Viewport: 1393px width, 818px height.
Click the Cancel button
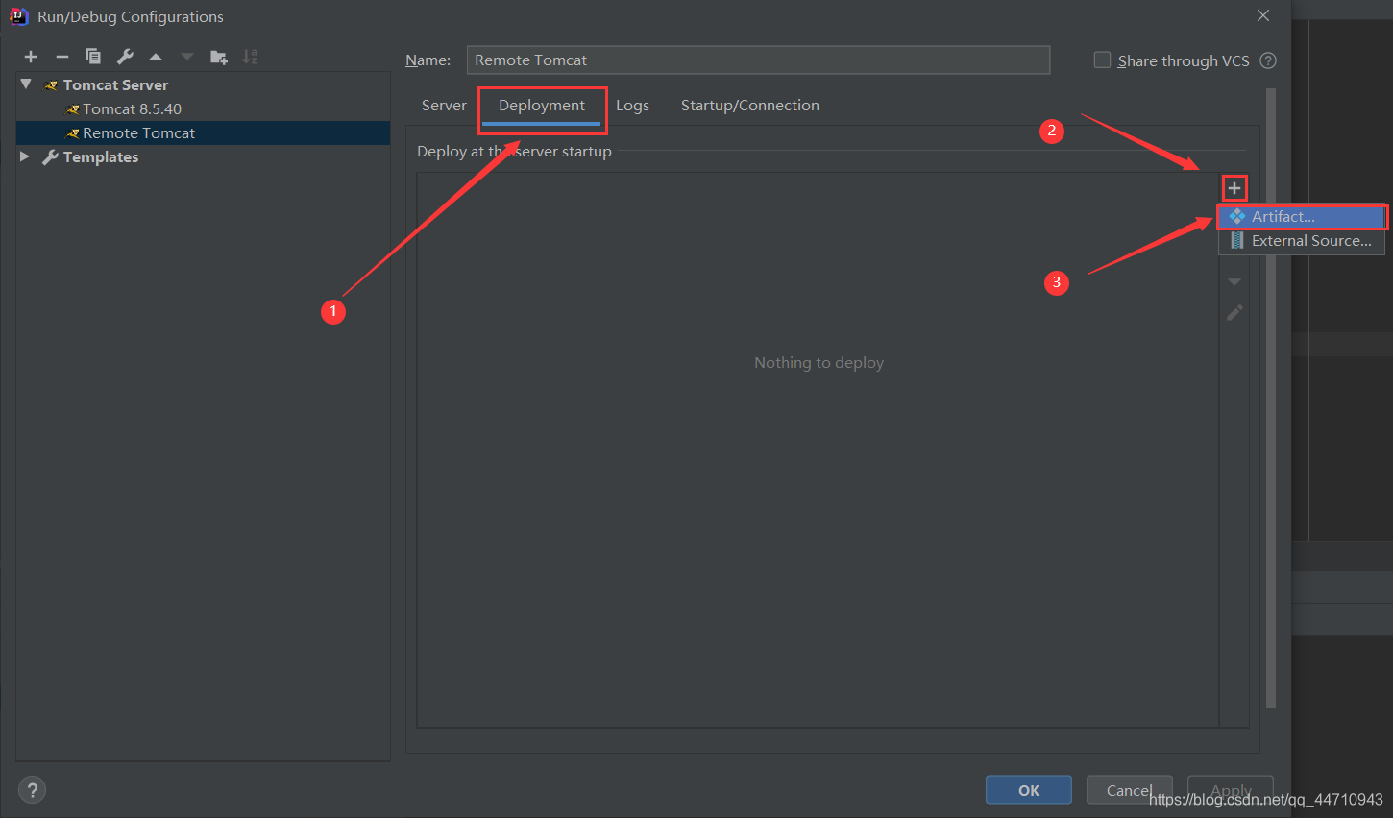tap(1130, 790)
